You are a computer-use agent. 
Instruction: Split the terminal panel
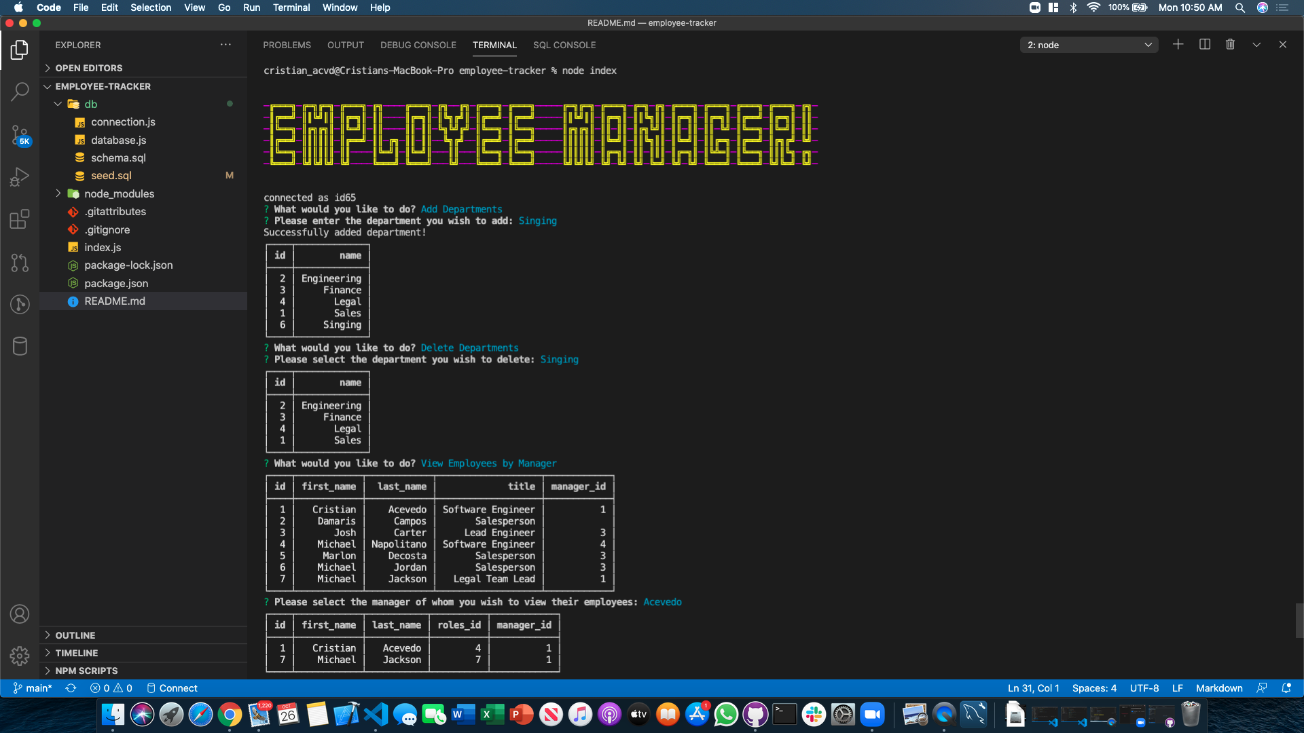1205,45
